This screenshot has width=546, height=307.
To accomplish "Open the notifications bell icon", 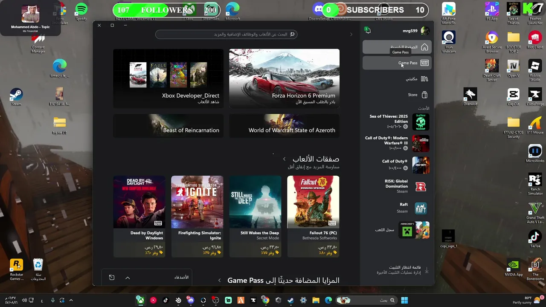I will (x=368, y=30).
